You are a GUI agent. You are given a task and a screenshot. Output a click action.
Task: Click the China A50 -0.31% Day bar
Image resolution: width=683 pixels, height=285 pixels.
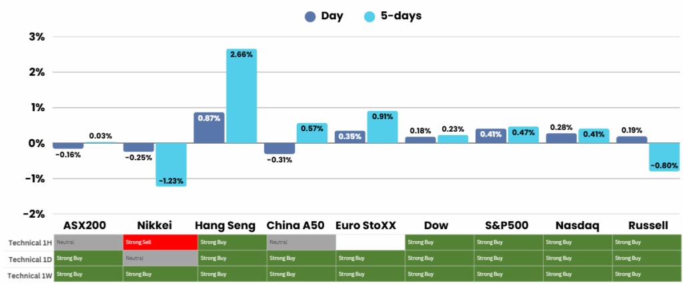pyautogui.click(x=279, y=148)
